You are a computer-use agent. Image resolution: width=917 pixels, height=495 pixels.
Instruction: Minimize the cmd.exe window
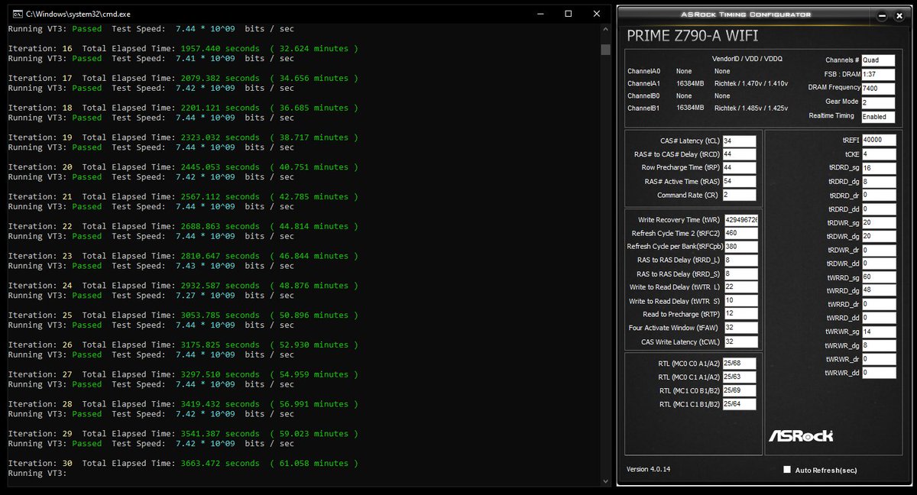tap(540, 14)
